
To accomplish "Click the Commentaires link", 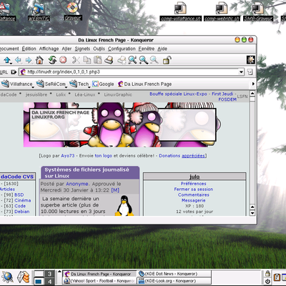I will click(x=194, y=194).
